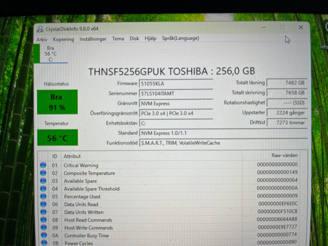Click the Funktionsstöd field with S.M.A.R.T., TRIM

pos(223,143)
